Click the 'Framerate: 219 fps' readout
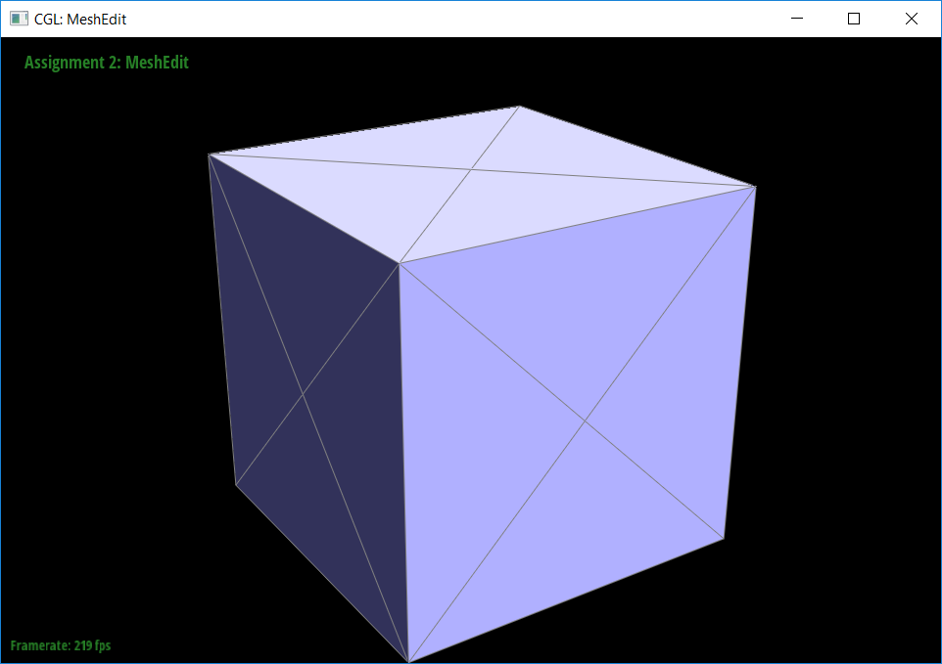 61,645
